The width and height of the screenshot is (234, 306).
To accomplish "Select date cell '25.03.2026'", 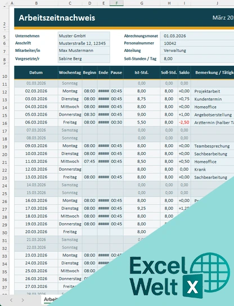I will tap(36, 270).
